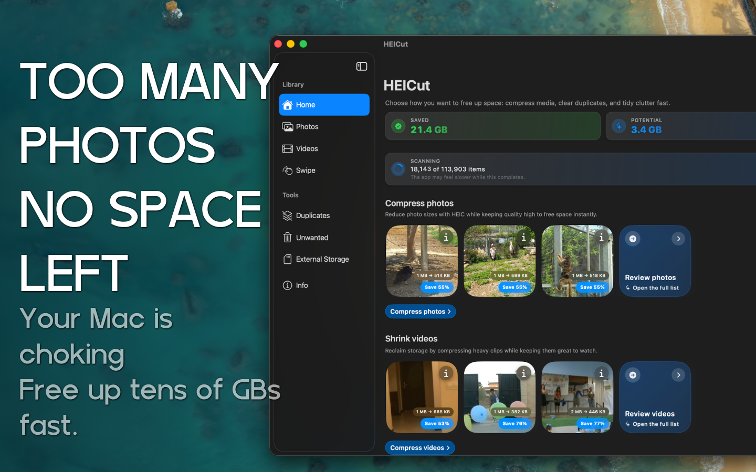Select the wooden door video thumbnail
The image size is (756, 472).
pyautogui.click(x=422, y=398)
